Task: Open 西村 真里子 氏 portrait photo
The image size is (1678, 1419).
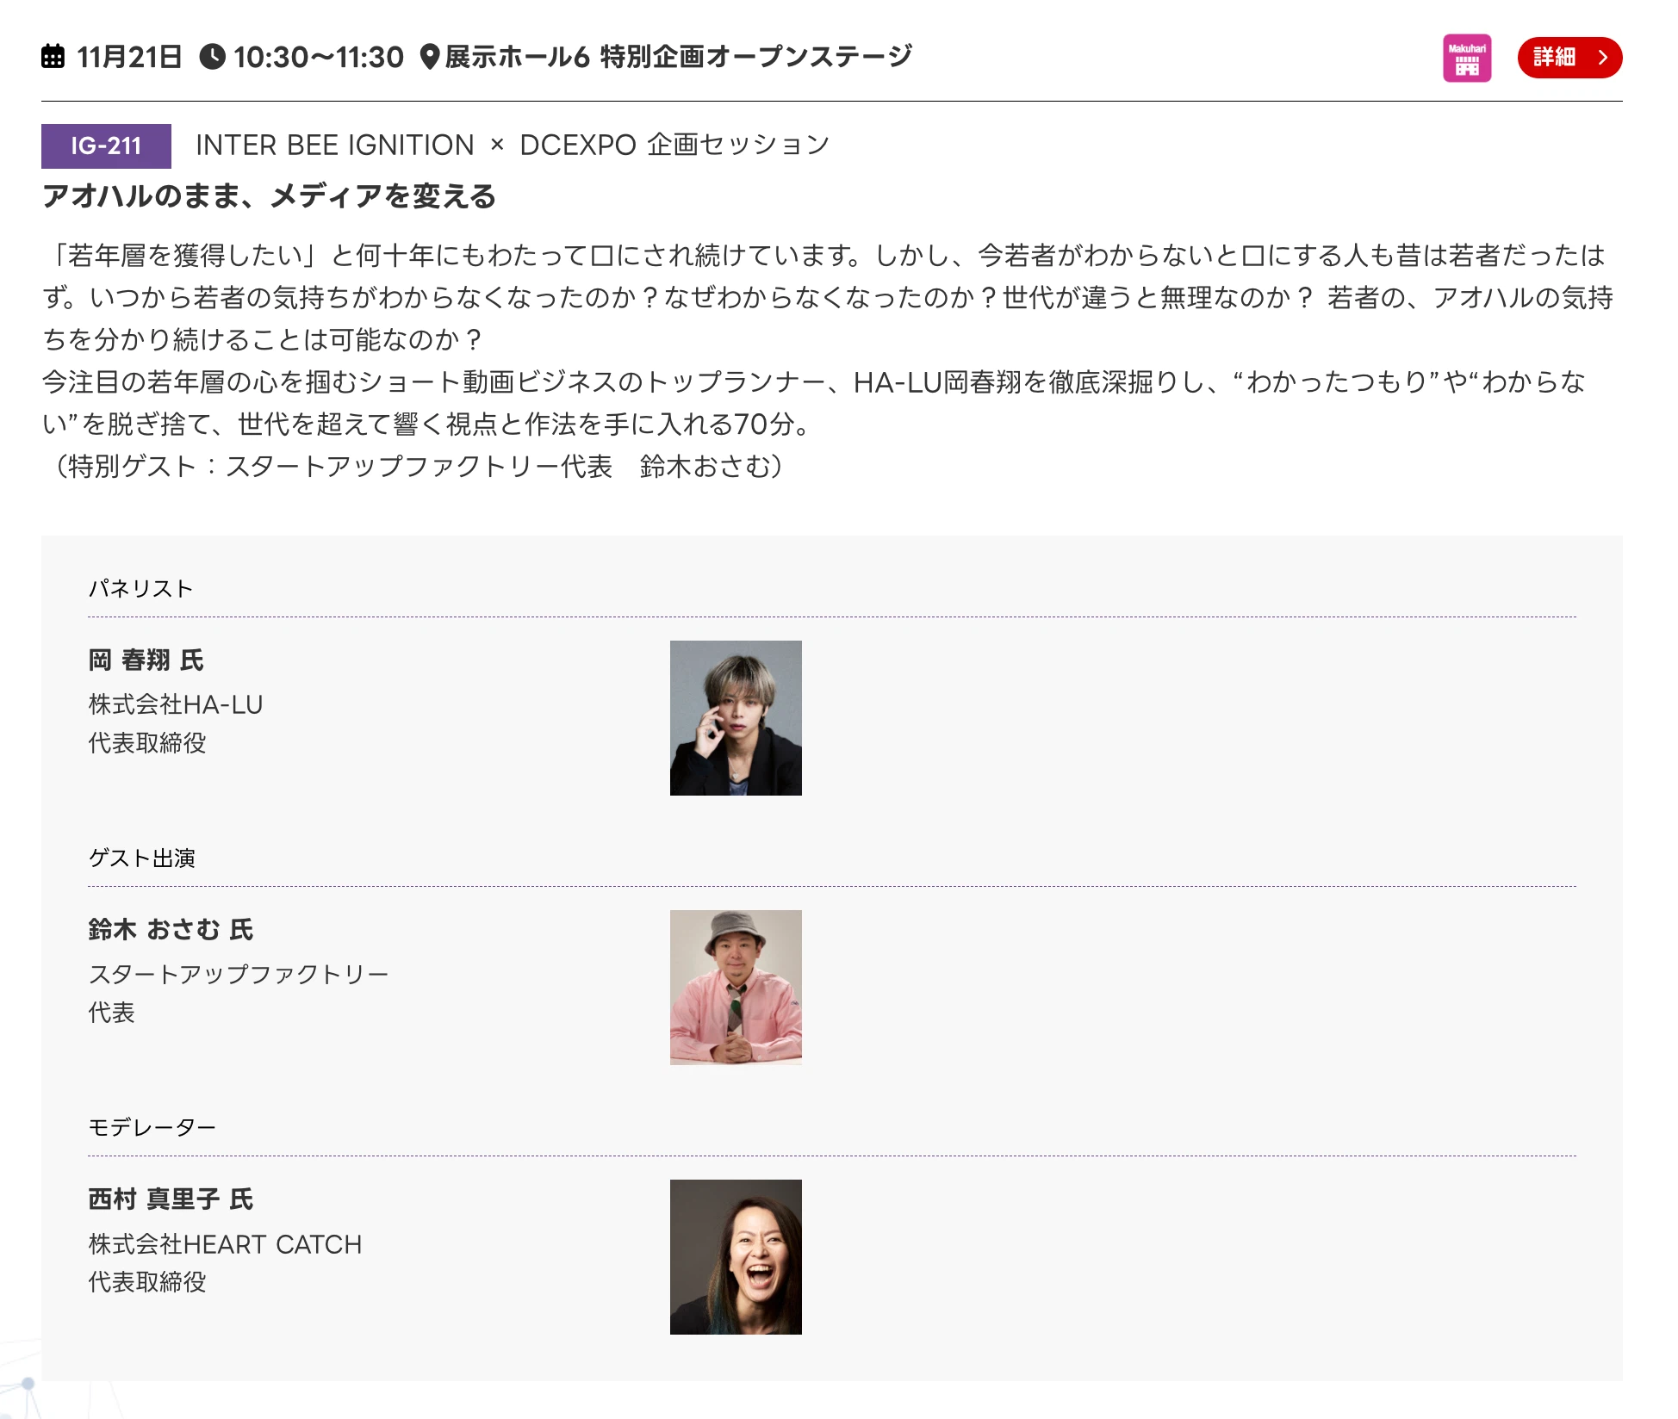Action: point(736,1256)
